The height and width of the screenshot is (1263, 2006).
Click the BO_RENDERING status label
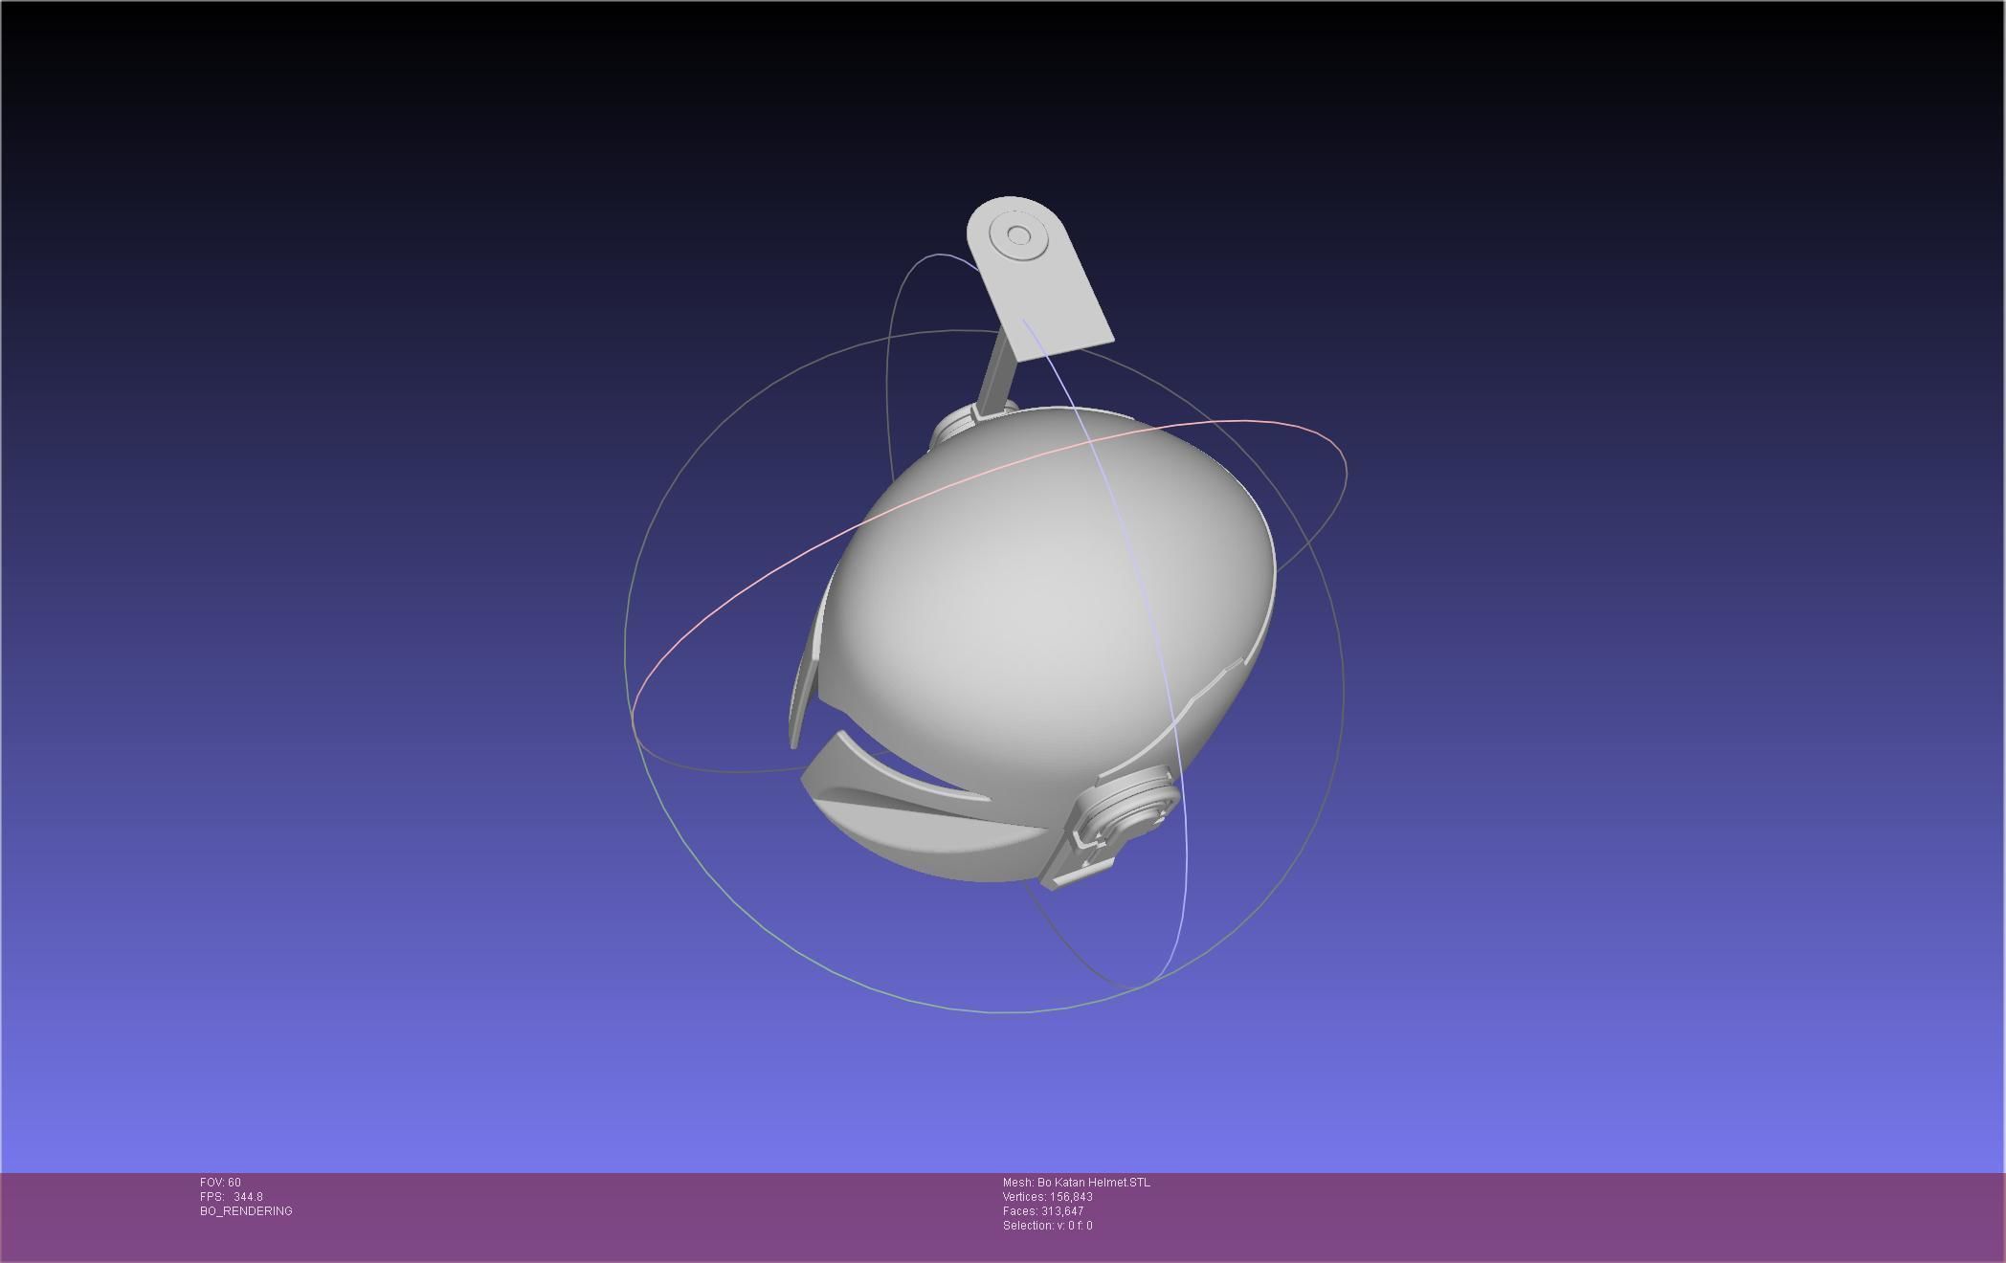pyautogui.click(x=246, y=1211)
